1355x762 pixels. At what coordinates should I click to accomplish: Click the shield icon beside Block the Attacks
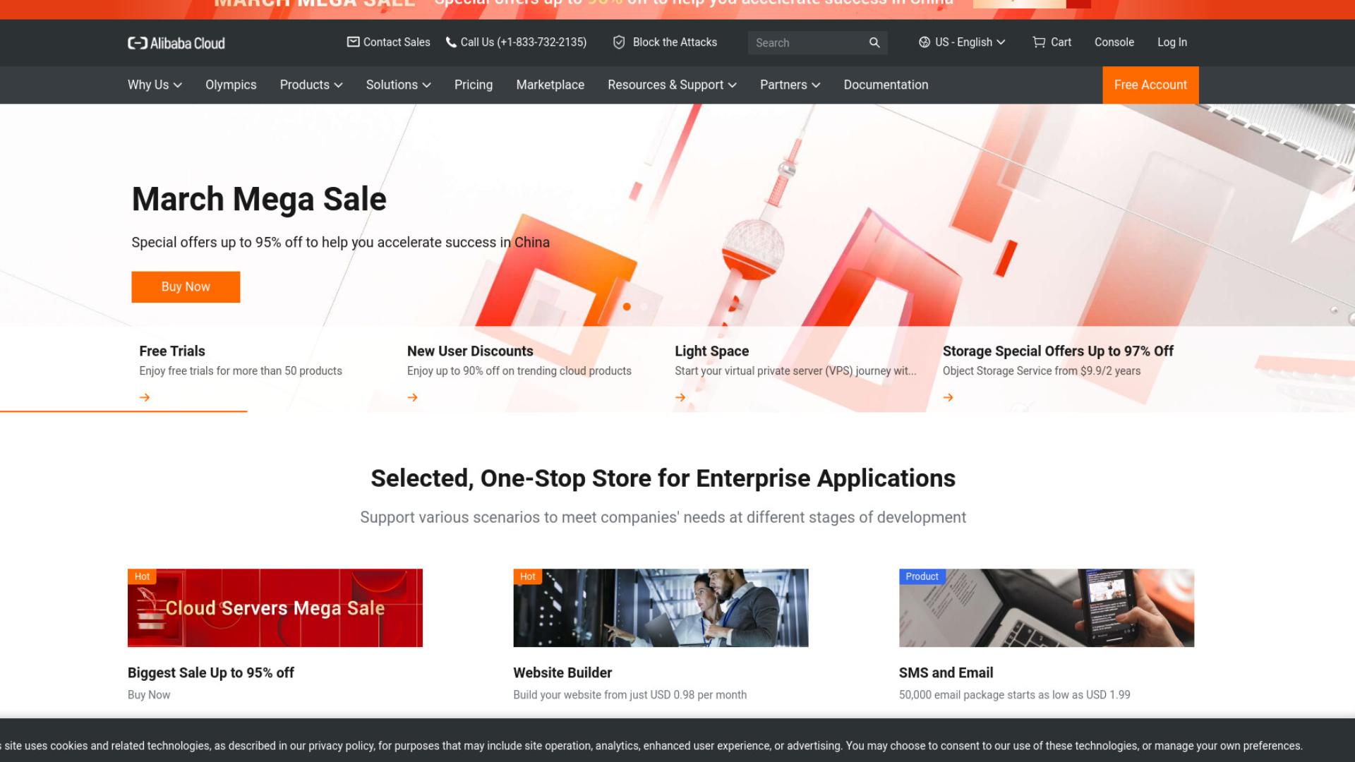click(x=619, y=42)
